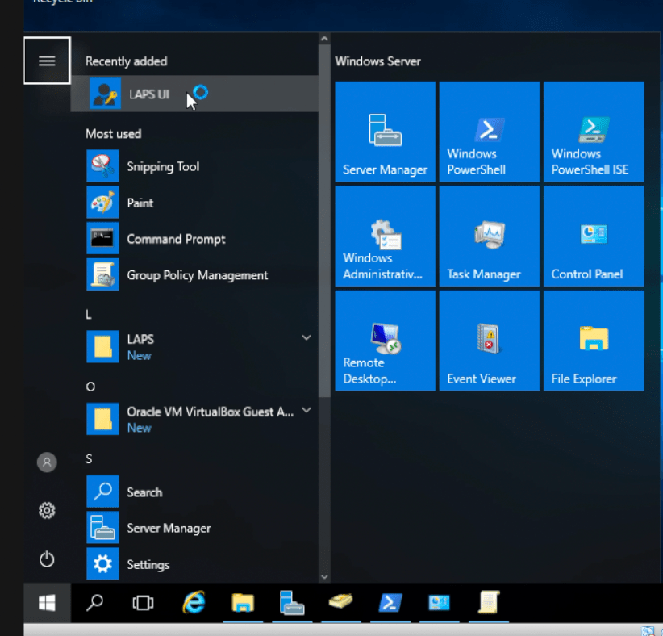This screenshot has width=663, height=636.
Task: Click the scroll-down arrow on the app list
Action: coord(324,577)
